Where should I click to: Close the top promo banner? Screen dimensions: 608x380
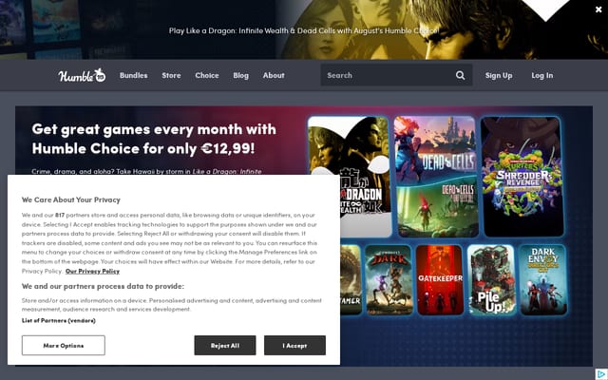[x=598, y=9]
